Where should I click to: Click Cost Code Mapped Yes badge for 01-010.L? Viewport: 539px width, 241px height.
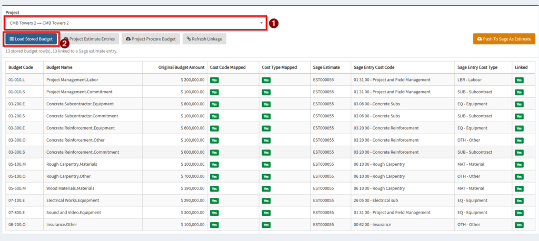click(x=215, y=80)
